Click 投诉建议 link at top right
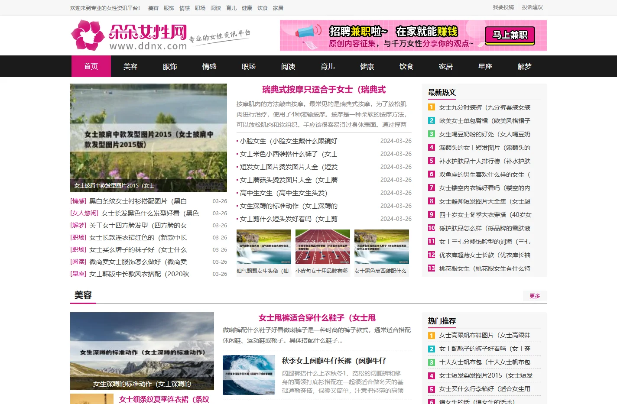This screenshot has width=617, height=404. [533, 7]
